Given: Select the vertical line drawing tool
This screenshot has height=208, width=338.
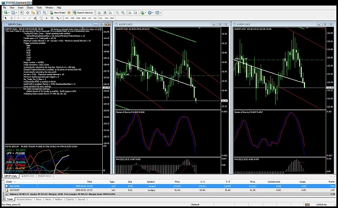Looking at the screenshot, I should click(18, 18).
